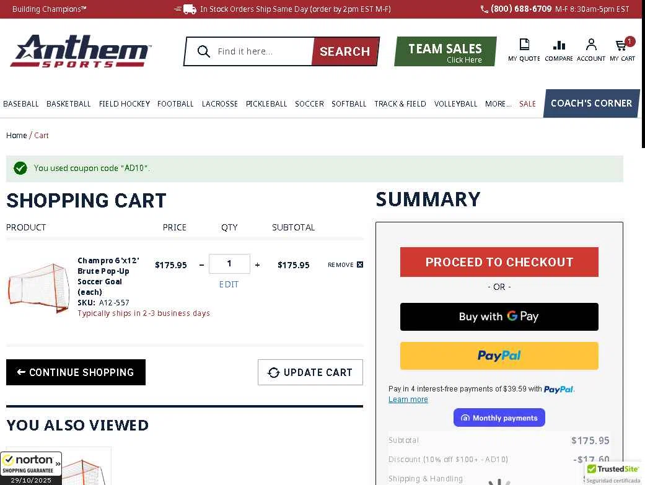Open the Pickleball menu
This screenshot has width=645, height=485.
[266, 103]
